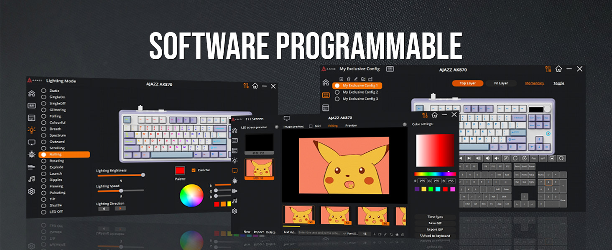Switch to the Fn Layer tab

coord(501,83)
